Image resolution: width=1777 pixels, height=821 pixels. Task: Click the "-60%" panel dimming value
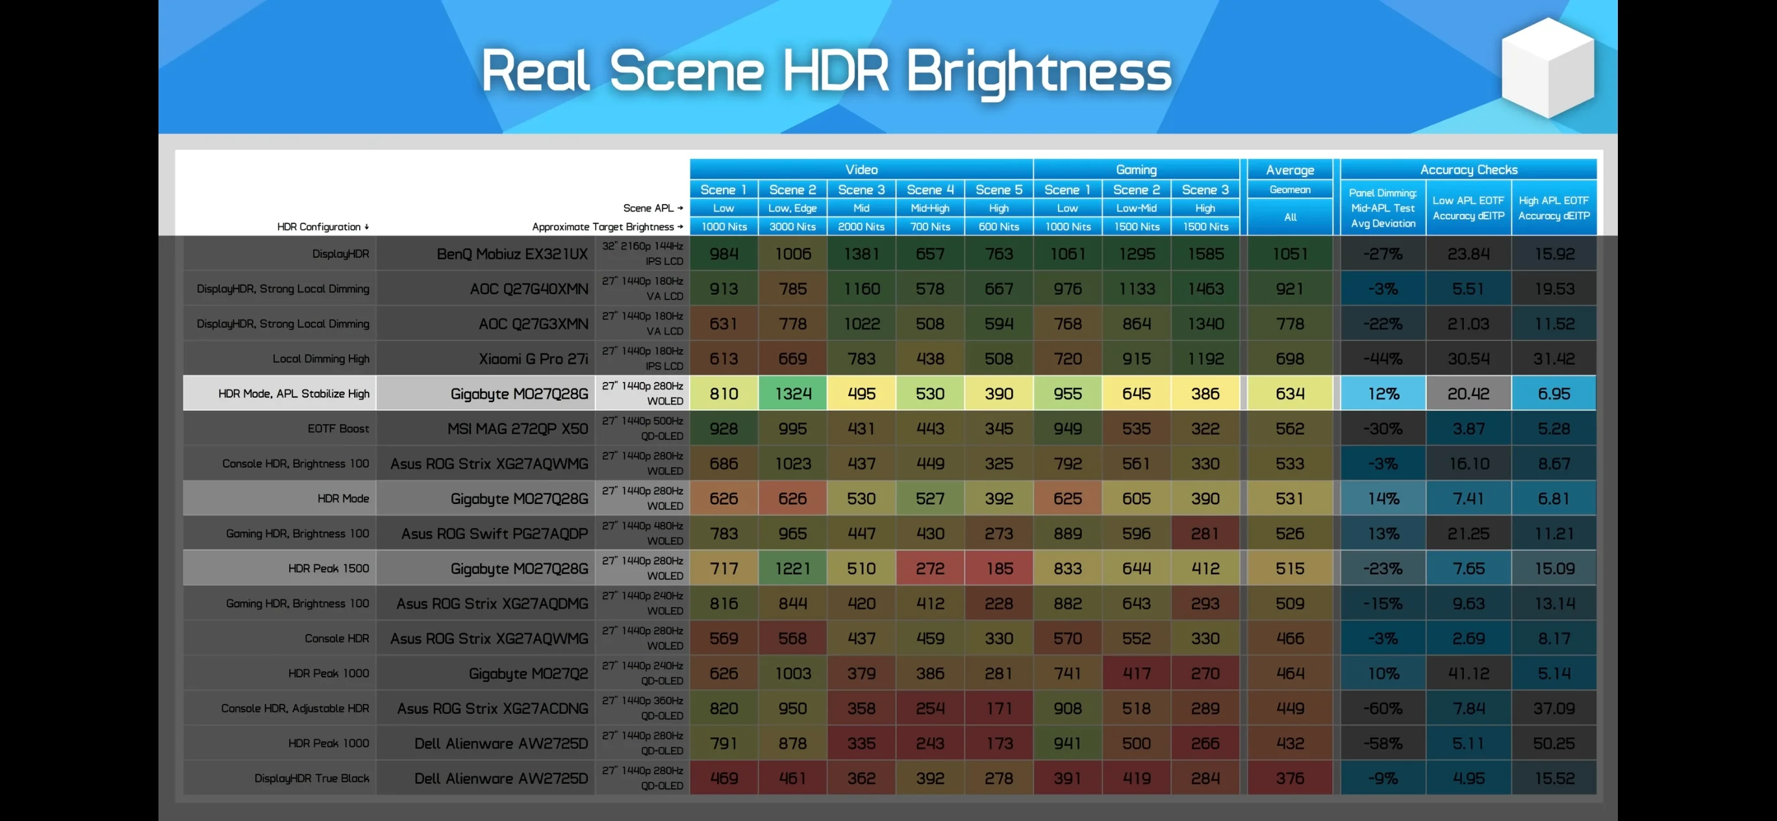click(x=1383, y=709)
